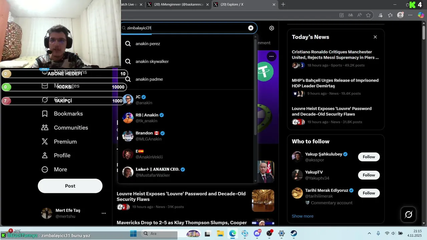This screenshot has width=427, height=240.
Task: Open MHP's Bahçeli Demirtaş news story
Action: click(x=335, y=83)
